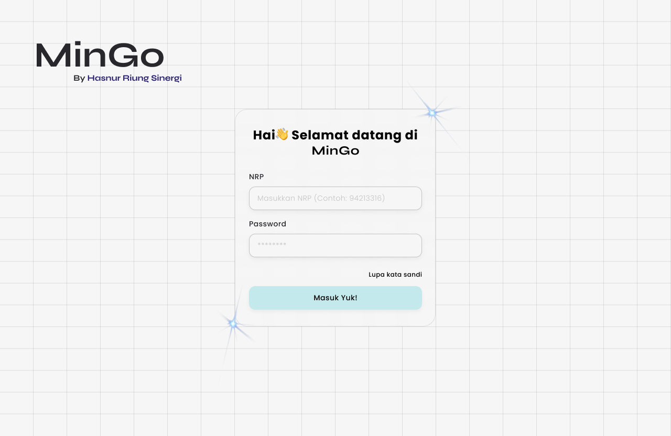Click the Hasnur Riung Sinergi text
Screen dimensions: 671x436
click(x=134, y=78)
